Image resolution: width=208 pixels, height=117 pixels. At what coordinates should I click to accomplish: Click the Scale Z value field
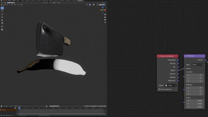(195, 107)
